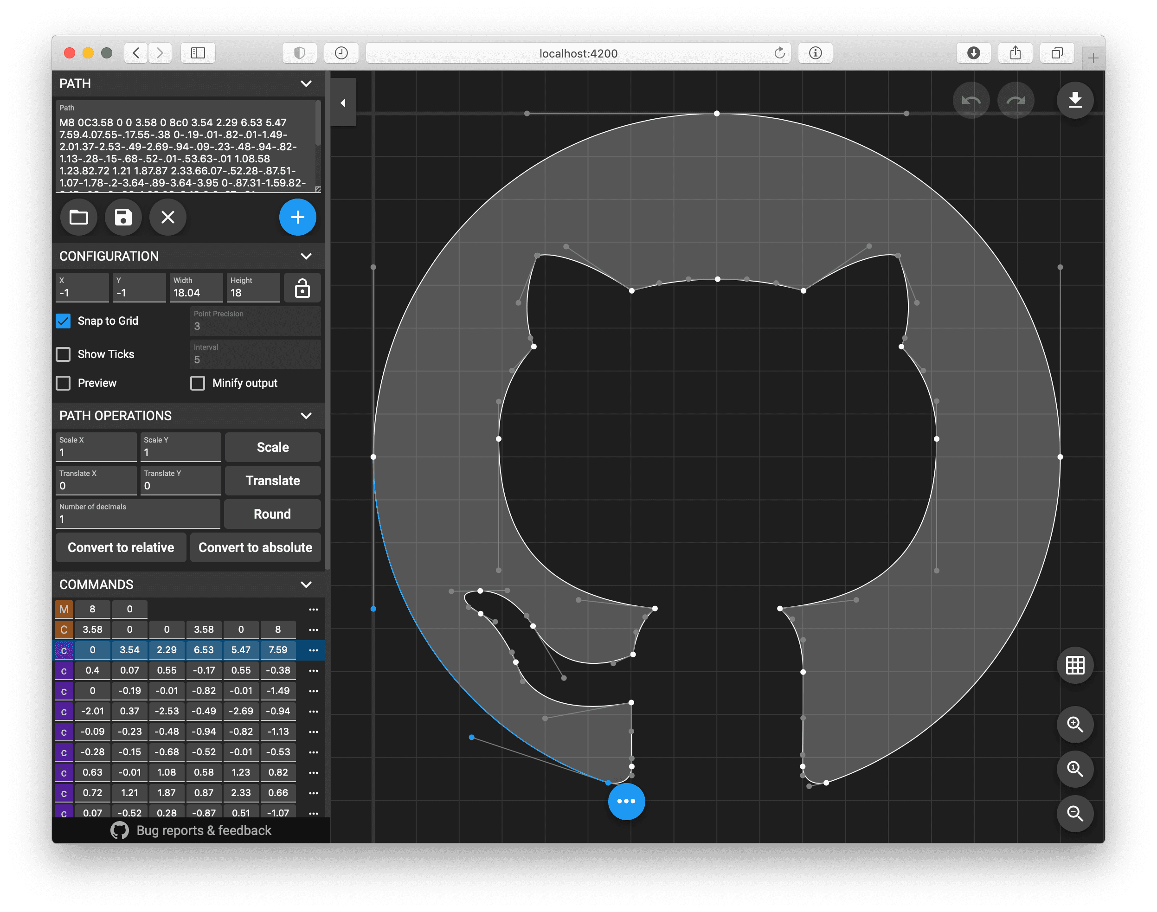The height and width of the screenshot is (912, 1157).
Task: Collapse the Configuration section
Action: [306, 257]
